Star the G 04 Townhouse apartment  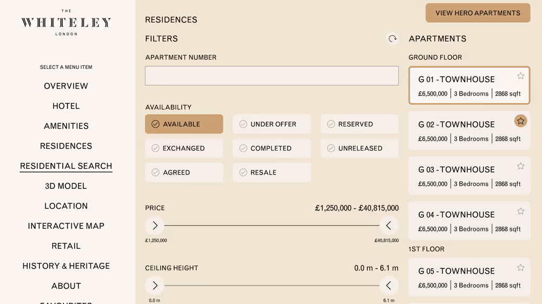520,212
